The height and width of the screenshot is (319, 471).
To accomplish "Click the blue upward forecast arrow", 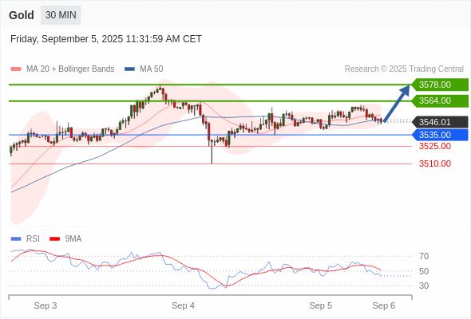I will [397, 104].
